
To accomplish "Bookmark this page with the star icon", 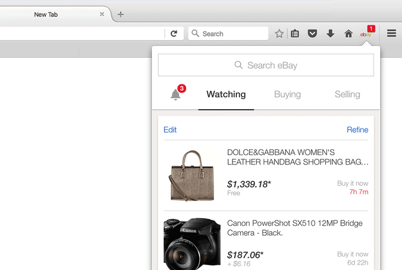I will pyautogui.click(x=279, y=34).
